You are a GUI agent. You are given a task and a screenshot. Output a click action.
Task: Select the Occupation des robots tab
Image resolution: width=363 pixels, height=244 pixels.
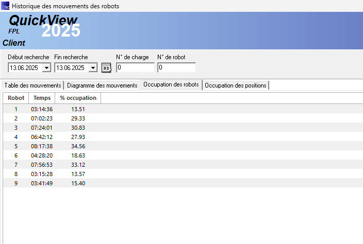pos(171,85)
